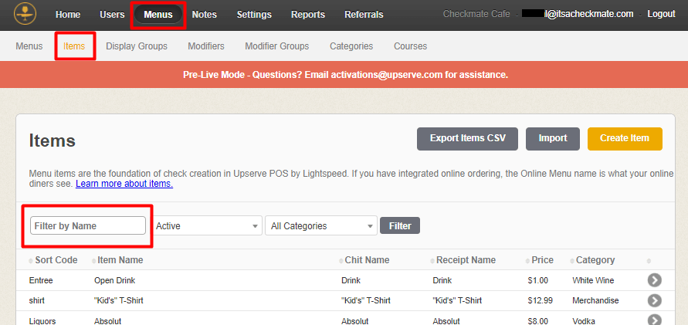Expand the Active status dropdown

(x=207, y=226)
